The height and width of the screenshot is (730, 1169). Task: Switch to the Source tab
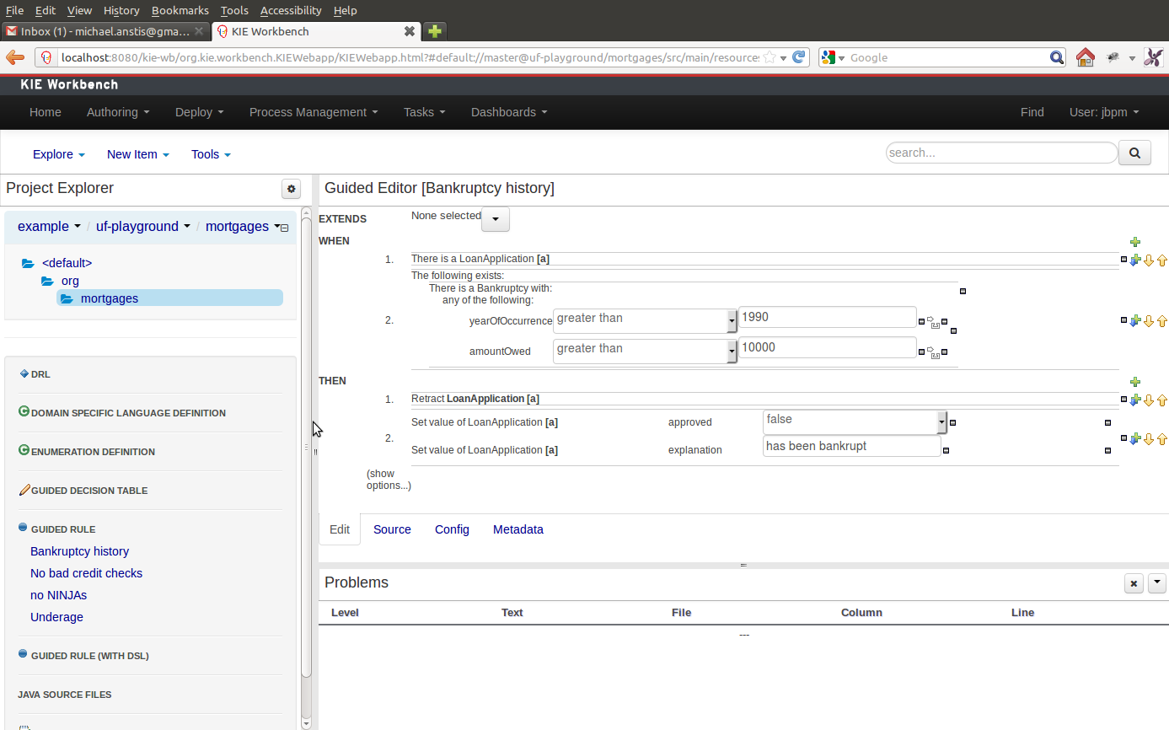(x=392, y=529)
